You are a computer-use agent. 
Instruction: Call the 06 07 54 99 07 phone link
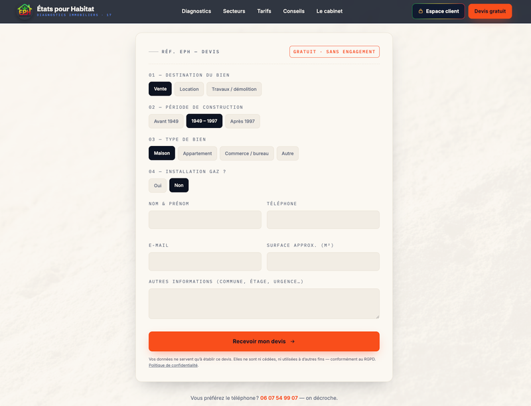[x=279, y=398]
